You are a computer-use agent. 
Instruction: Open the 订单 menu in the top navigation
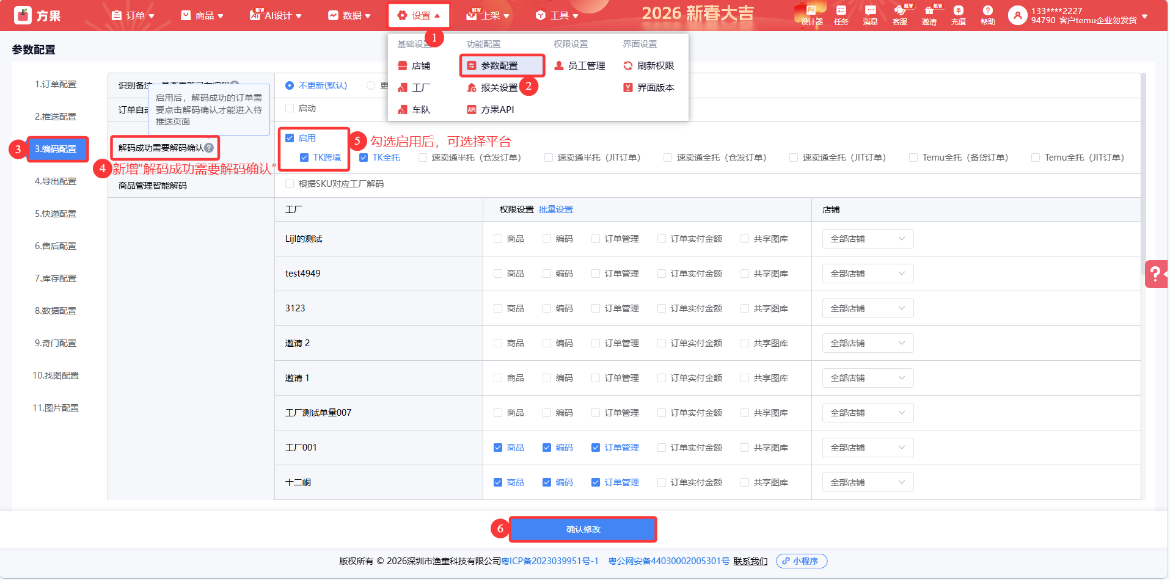(133, 15)
